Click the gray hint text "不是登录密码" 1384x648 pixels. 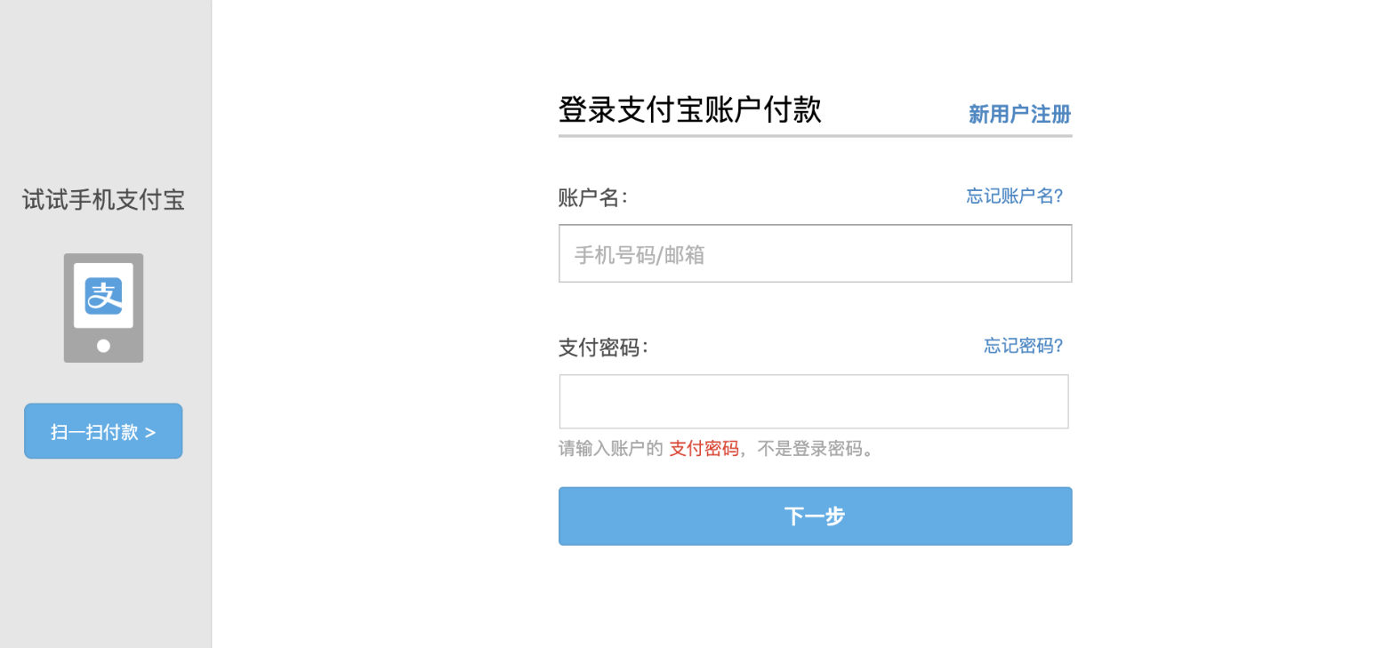[810, 449]
